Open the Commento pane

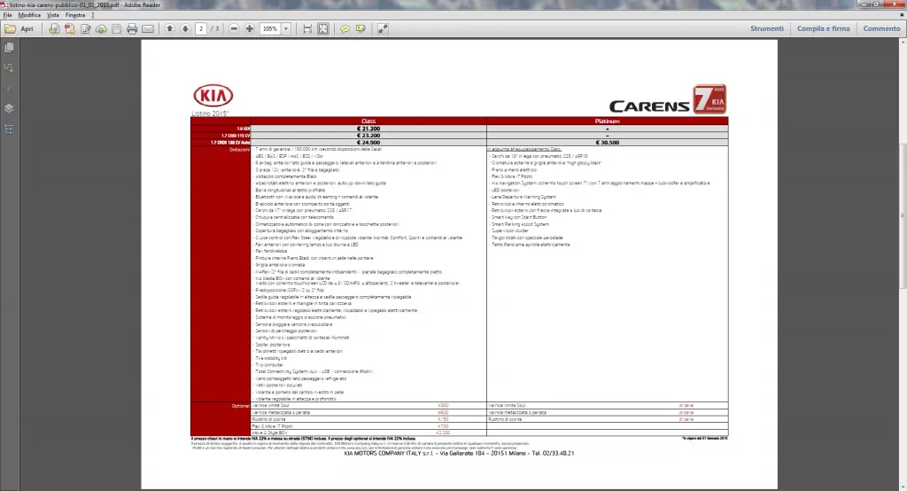(x=881, y=28)
